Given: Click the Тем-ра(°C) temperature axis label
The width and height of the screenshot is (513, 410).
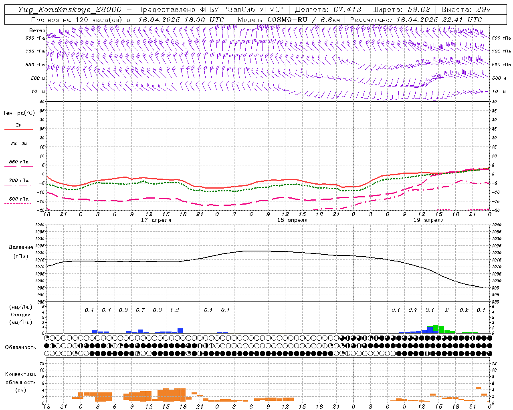Looking at the screenshot, I should pyautogui.click(x=19, y=113).
